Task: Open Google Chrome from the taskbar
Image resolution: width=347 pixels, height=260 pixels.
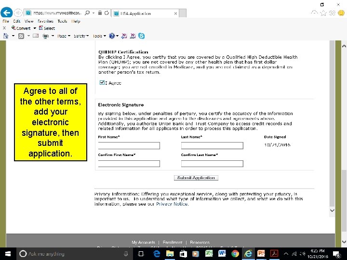Action: coord(235,254)
